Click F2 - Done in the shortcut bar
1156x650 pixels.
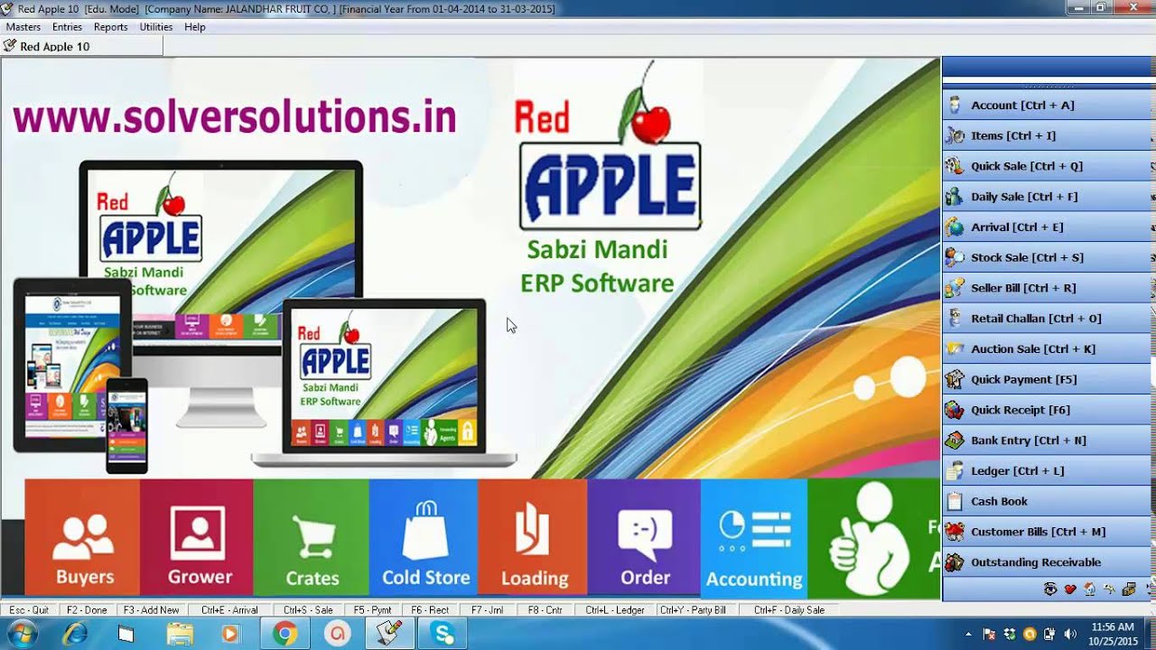point(87,610)
